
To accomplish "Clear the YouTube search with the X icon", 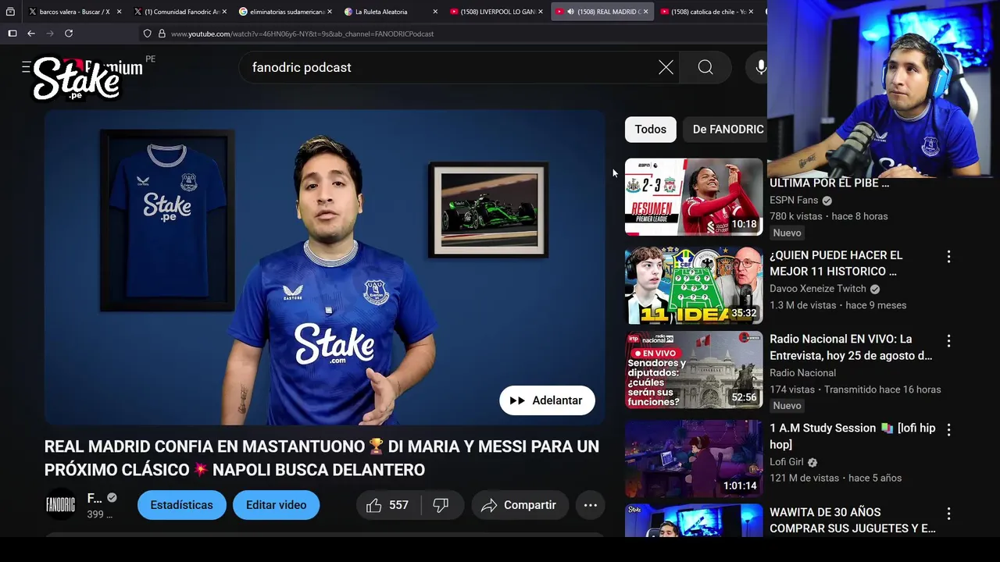I will pyautogui.click(x=666, y=68).
